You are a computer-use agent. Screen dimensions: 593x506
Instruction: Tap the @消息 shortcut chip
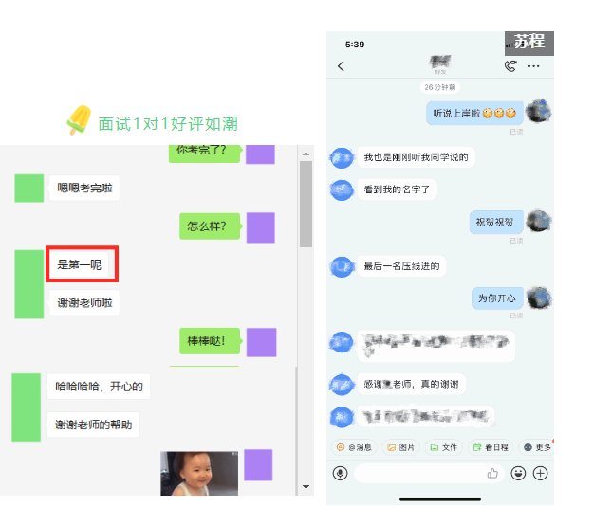354,447
